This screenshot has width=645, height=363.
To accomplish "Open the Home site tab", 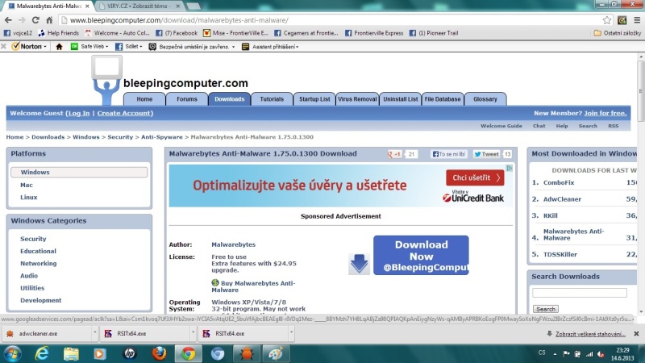I will click(144, 99).
